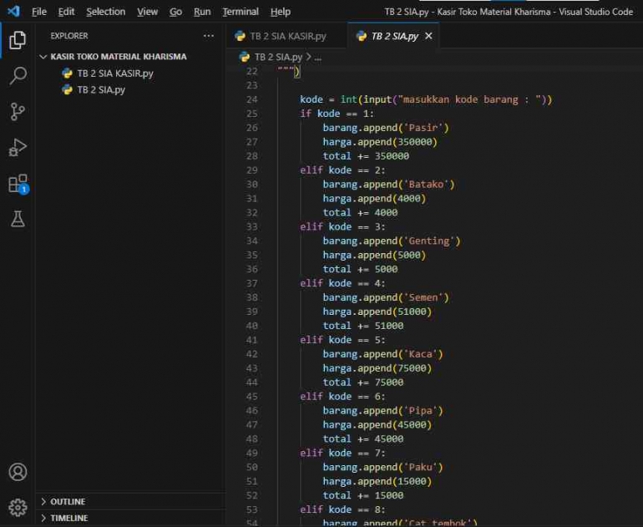643x527 pixels.
Task: Click 'total += 45000' line
Action: coord(362,439)
